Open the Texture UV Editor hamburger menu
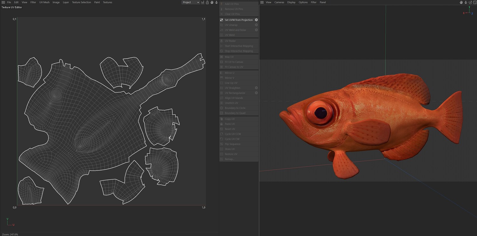477x236 pixels. (3, 2)
